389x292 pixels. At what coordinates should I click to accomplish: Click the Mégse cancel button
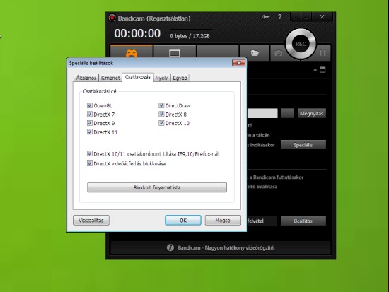click(x=223, y=221)
